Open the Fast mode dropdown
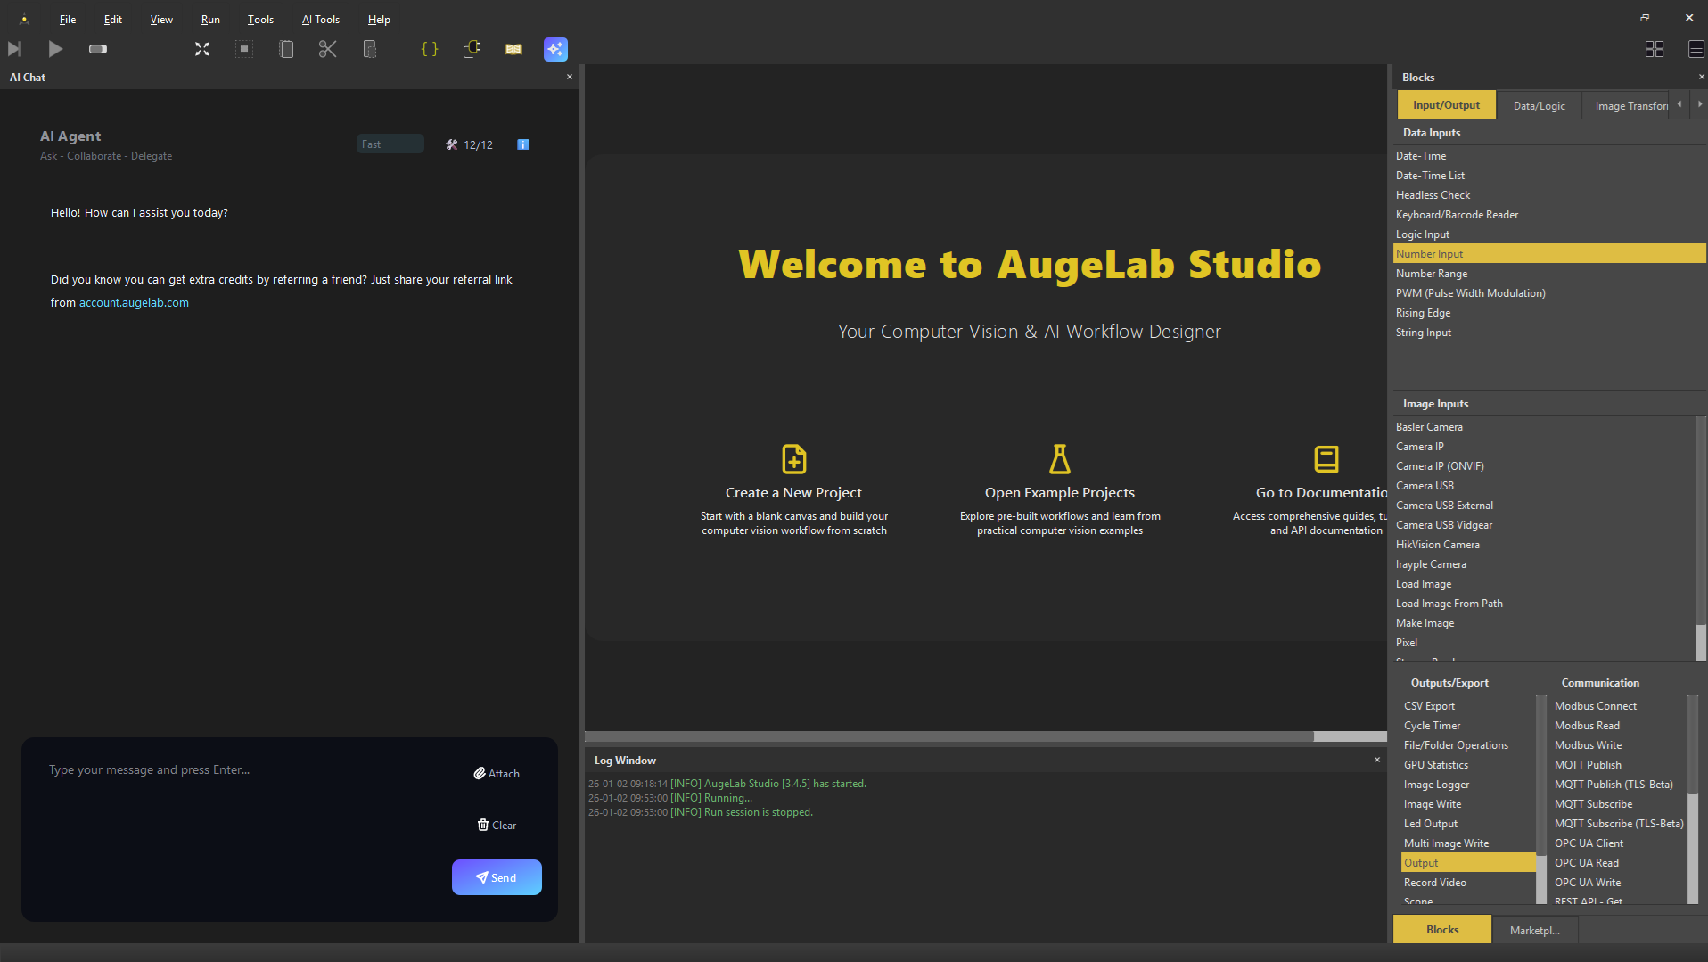 tap(390, 144)
